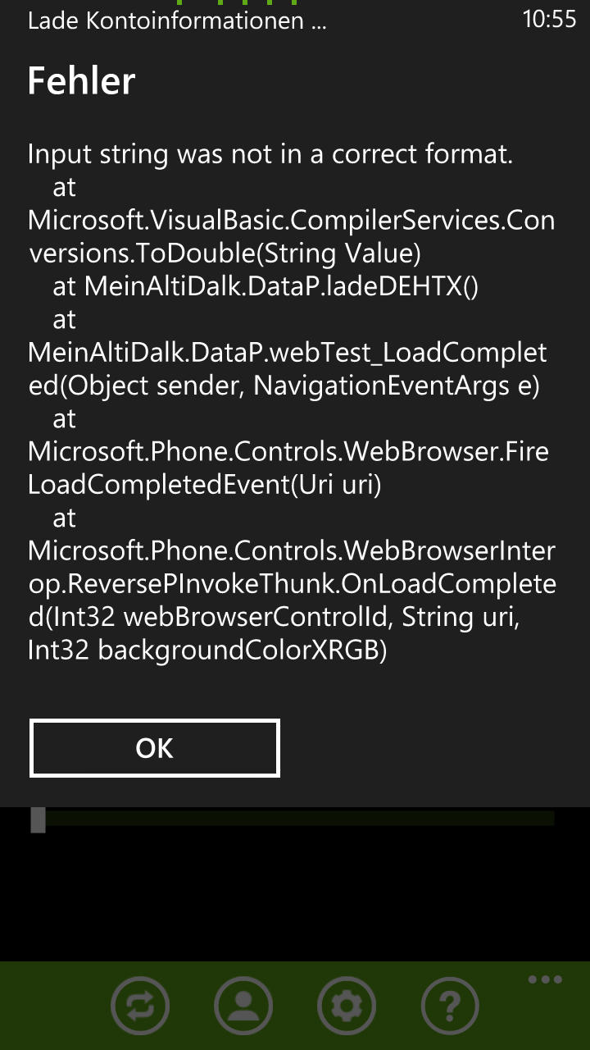Tap the refresh sync icon in app bar

coord(140,1006)
